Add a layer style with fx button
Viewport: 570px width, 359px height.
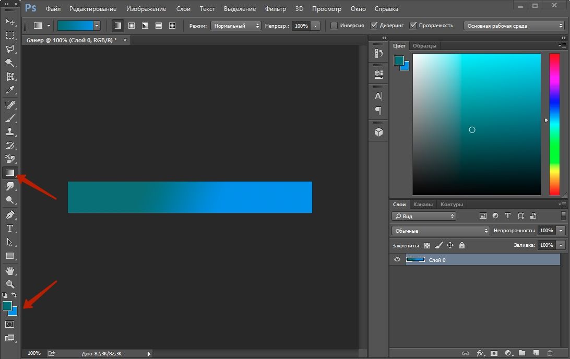click(481, 353)
